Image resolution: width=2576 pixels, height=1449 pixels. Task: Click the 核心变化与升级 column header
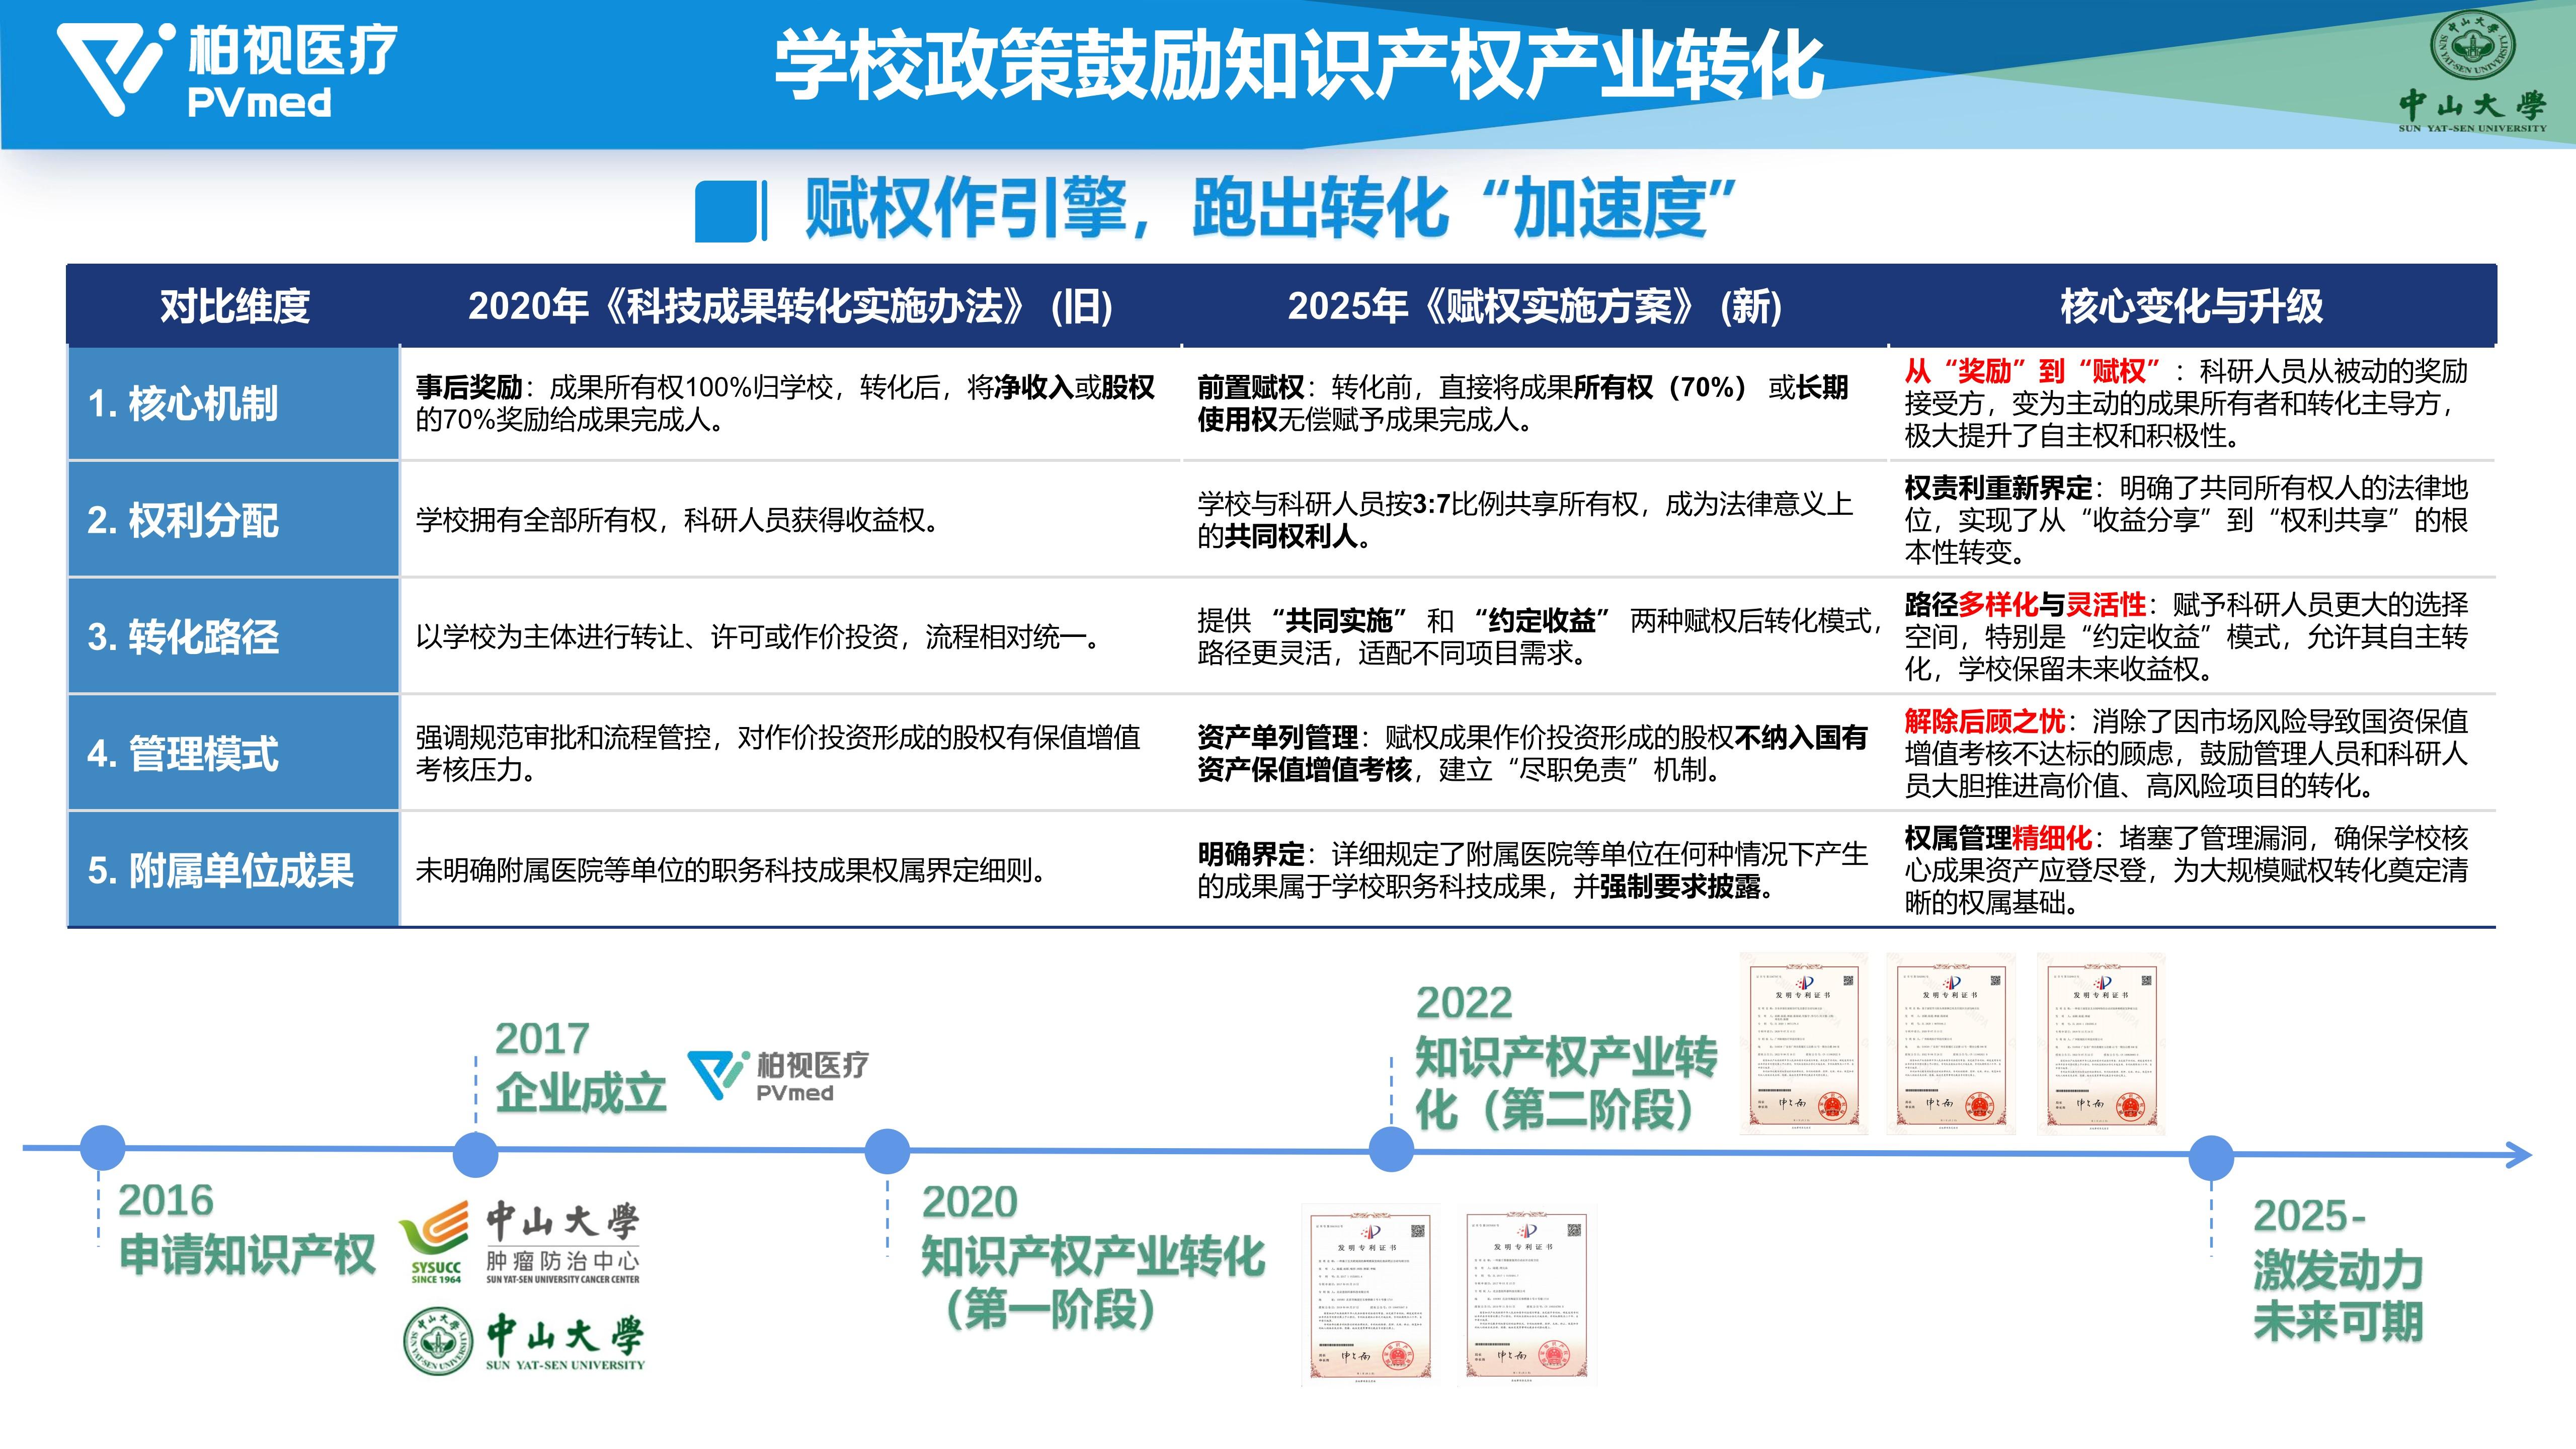[x=2191, y=306]
